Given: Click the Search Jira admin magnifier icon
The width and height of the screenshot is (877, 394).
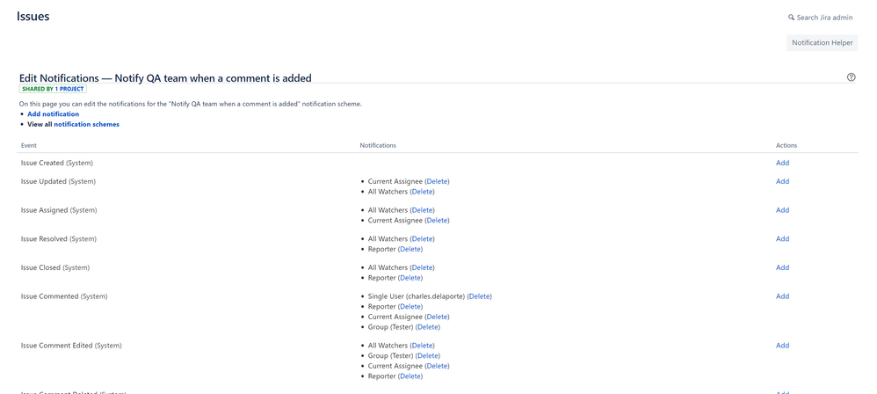Looking at the screenshot, I should point(792,18).
